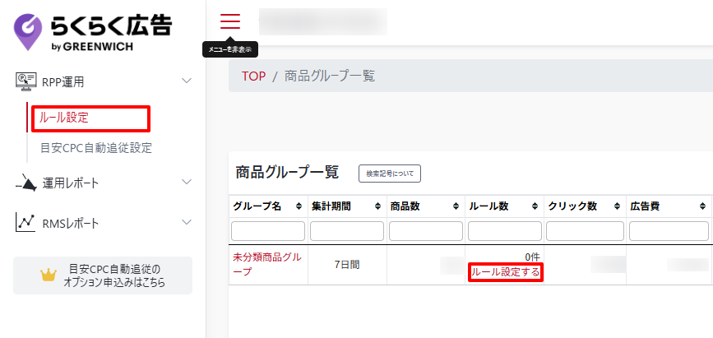This screenshot has height=338, width=713.
Task: Sort by グループ名 column arrows
Action: click(298, 206)
